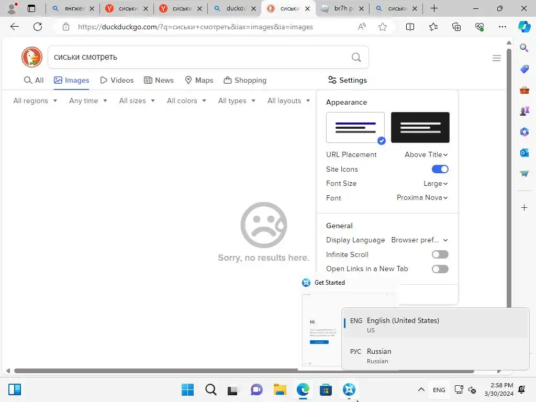The height and width of the screenshot is (402, 536).
Task: Expand the All colors filter
Action: point(186,101)
